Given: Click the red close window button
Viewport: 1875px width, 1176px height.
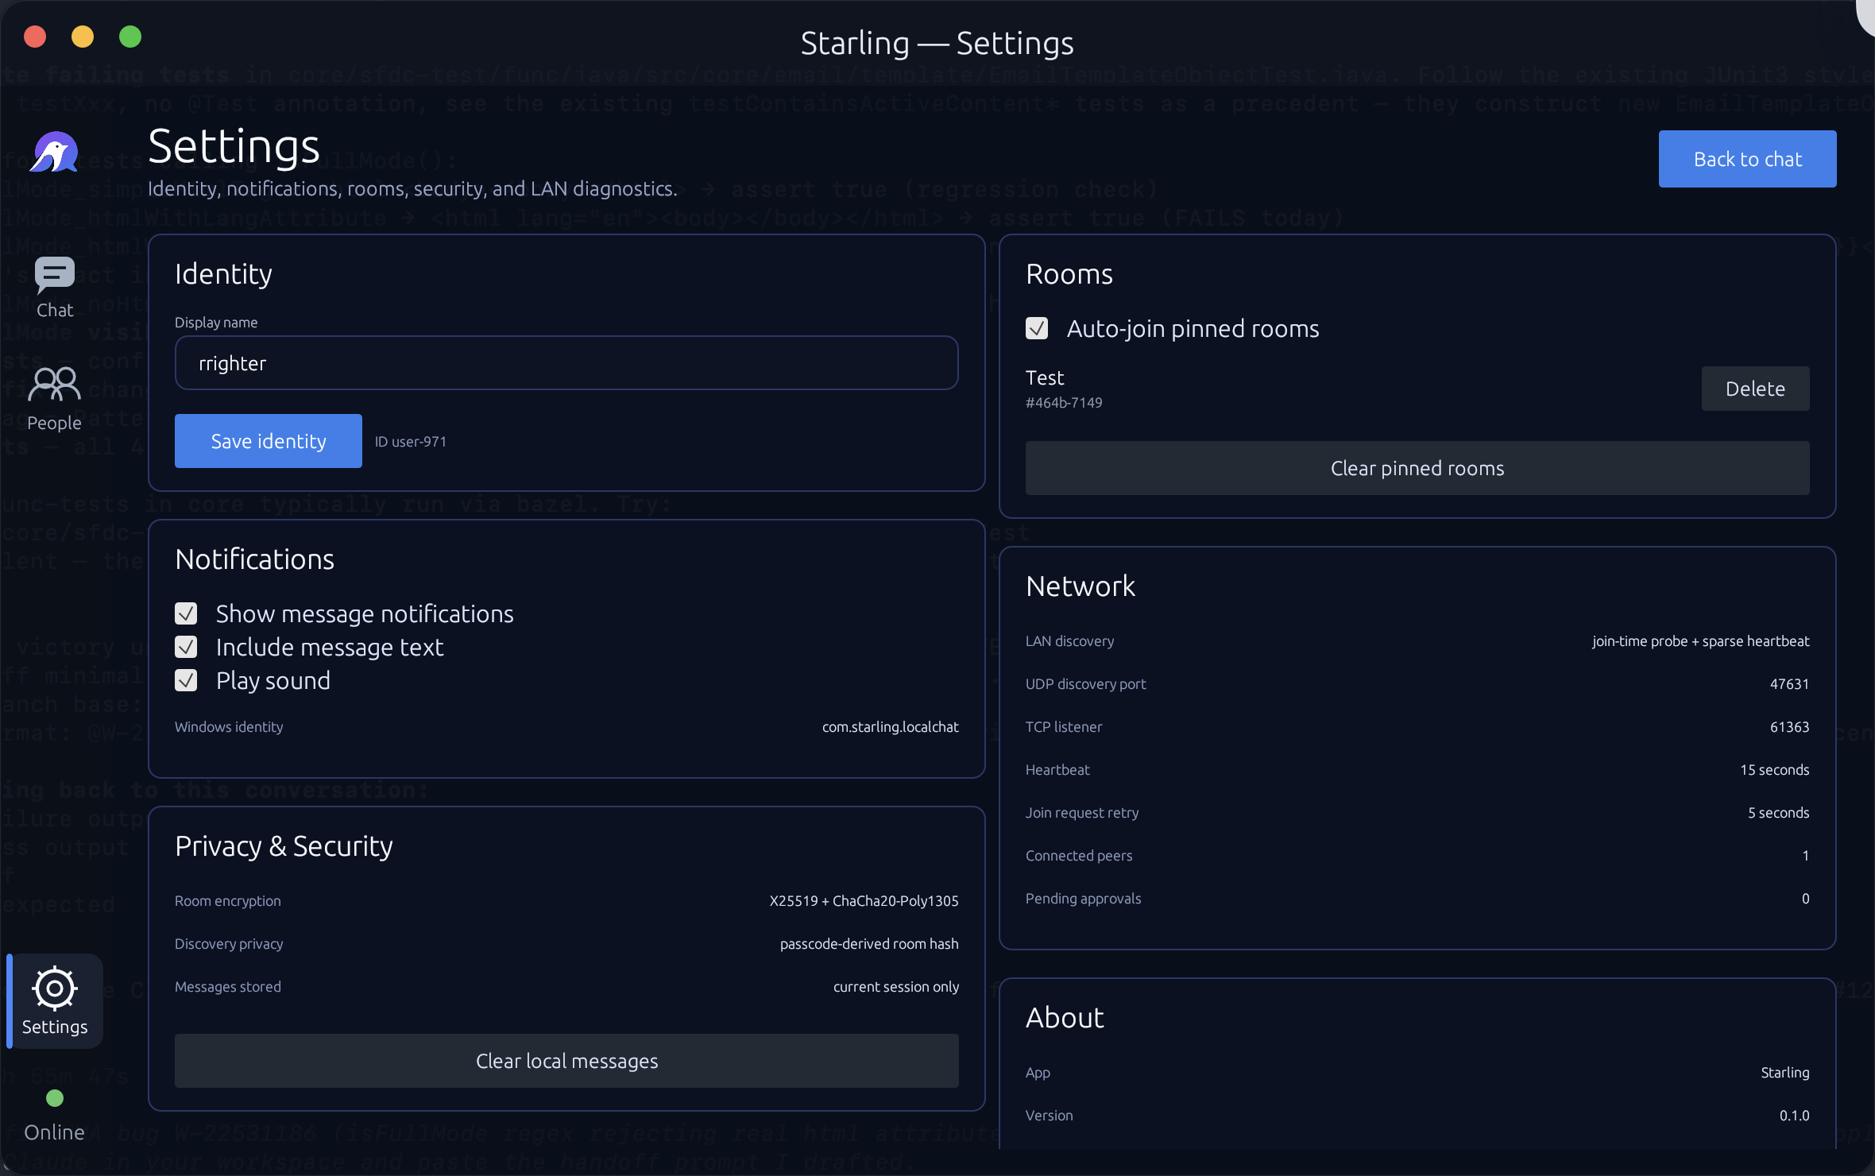Looking at the screenshot, I should pyautogui.click(x=35, y=37).
